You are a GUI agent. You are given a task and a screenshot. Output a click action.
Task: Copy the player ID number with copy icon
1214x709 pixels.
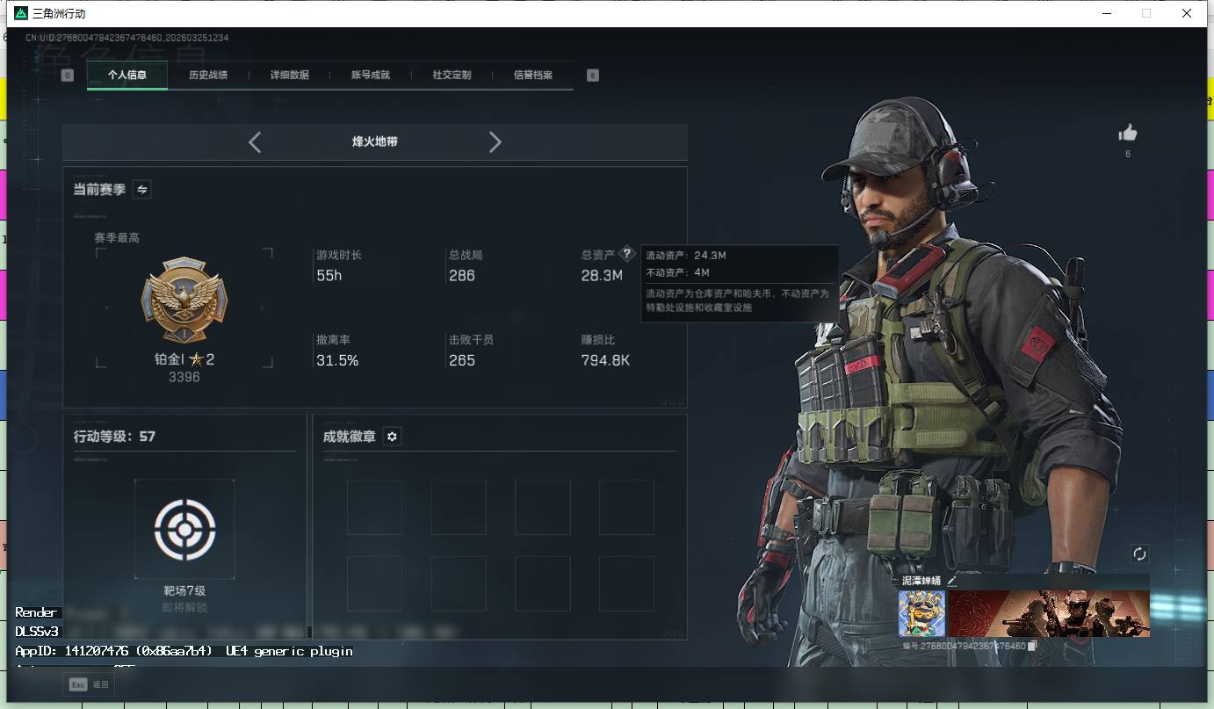pos(1033,647)
